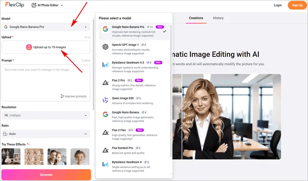The width and height of the screenshot is (308, 181).
Task: Click the credit count 10 on Nano Banana Pro
Action: pyautogui.click(x=150, y=27)
